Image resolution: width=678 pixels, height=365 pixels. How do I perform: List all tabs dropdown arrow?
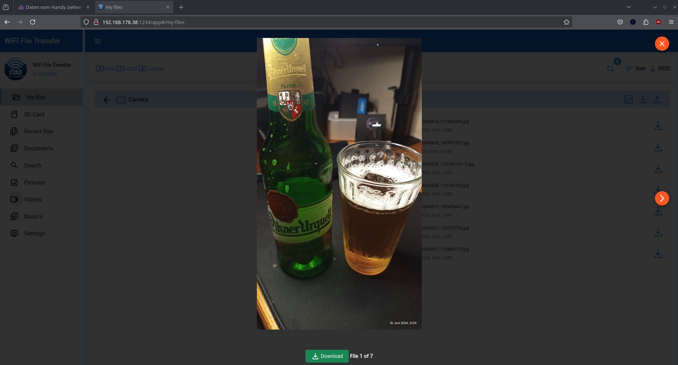628,7
